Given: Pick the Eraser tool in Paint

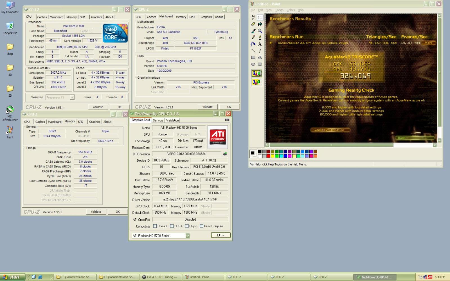Looking at the screenshot, I should coord(253,24).
